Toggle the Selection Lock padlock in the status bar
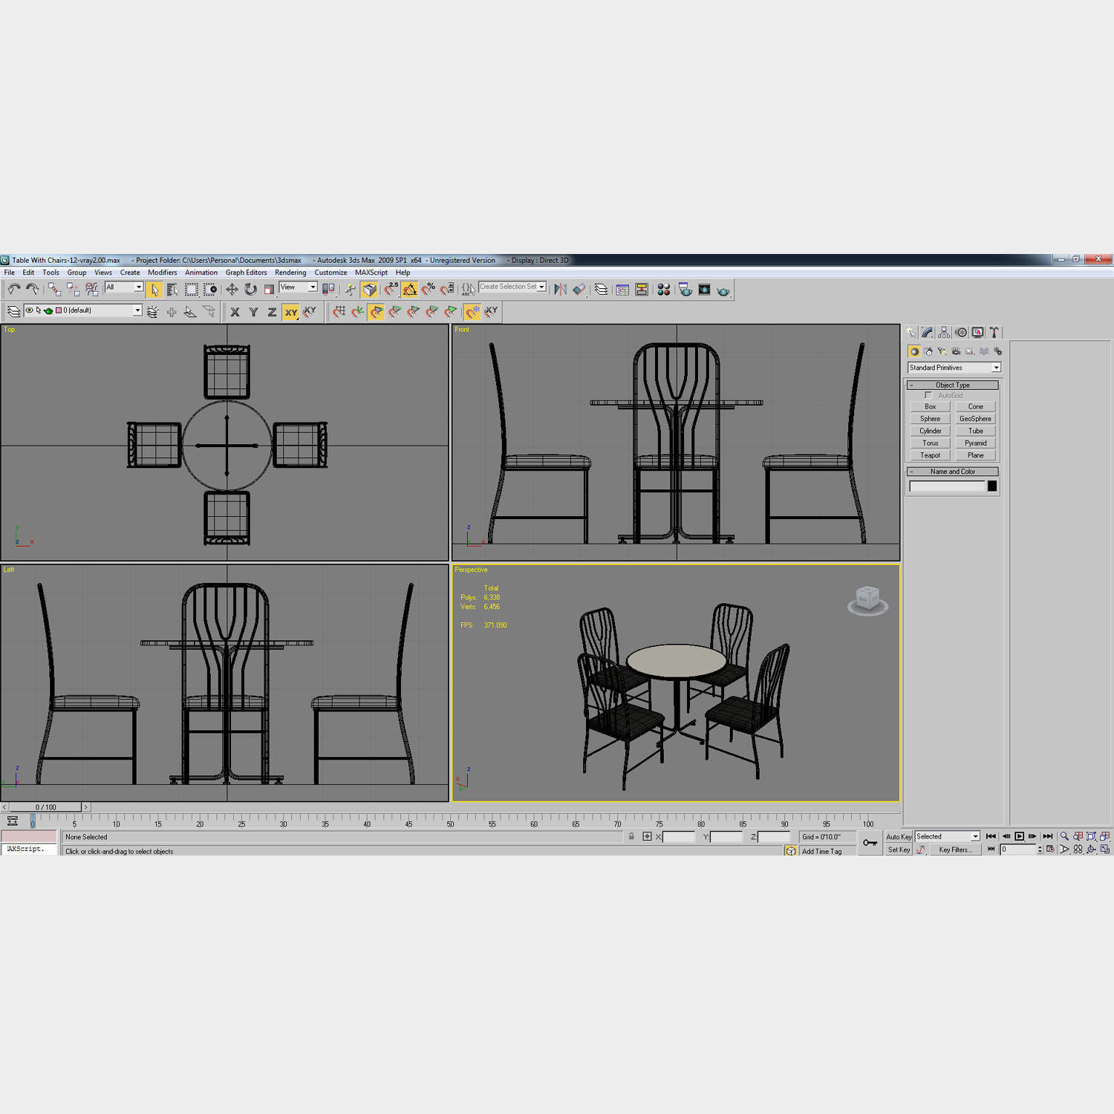Screen dimensions: 1114x1114 click(x=631, y=836)
